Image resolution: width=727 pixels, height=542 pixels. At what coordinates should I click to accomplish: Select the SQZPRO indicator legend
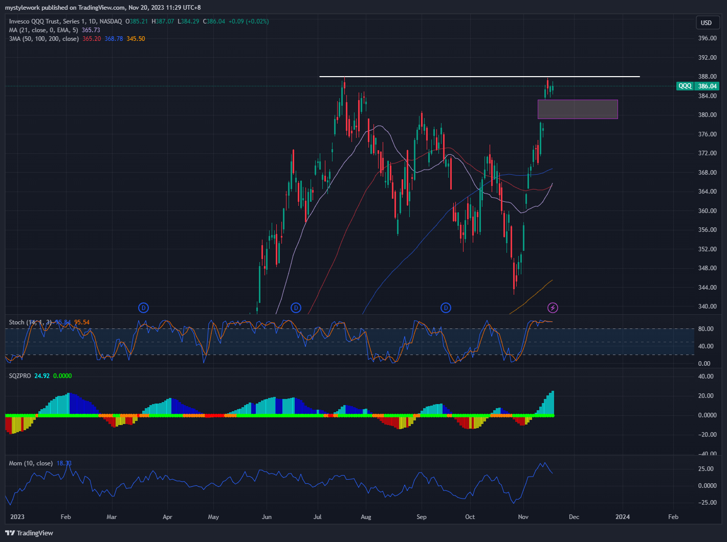(19, 376)
